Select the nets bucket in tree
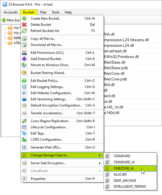The width and height of the screenshot is (162, 195). (x=14, y=38)
